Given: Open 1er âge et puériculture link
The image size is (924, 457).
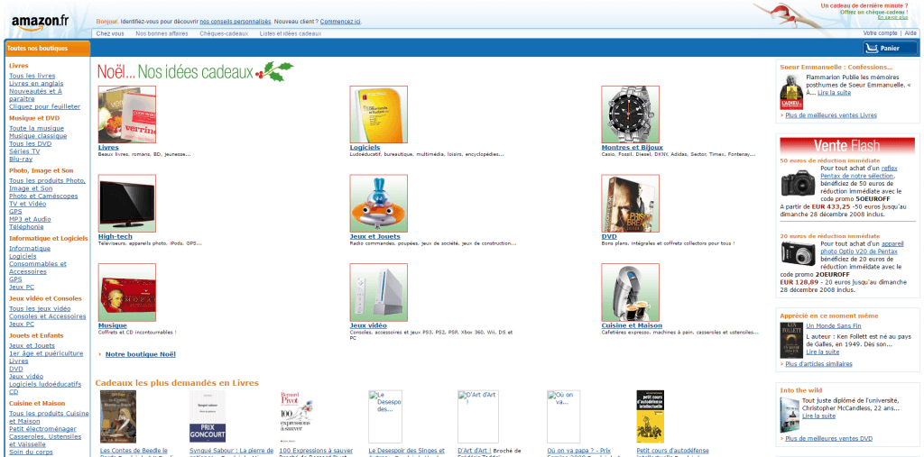Looking at the screenshot, I should pos(46,353).
